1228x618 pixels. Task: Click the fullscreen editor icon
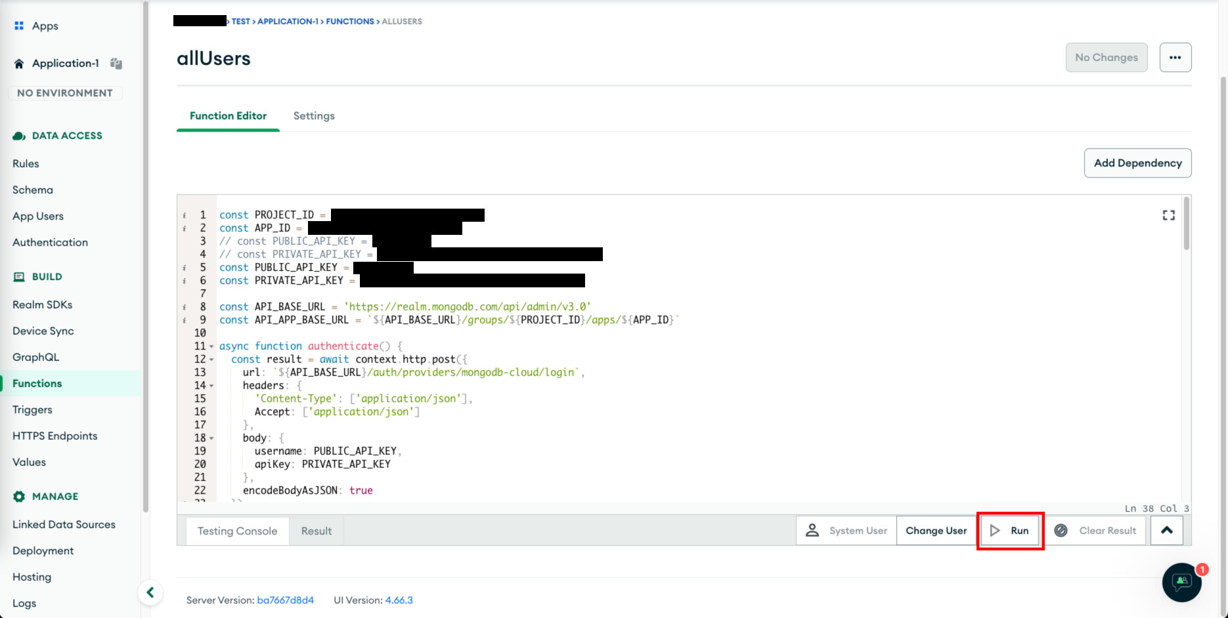click(1168, 215)
